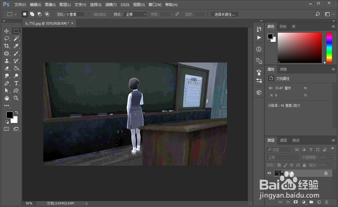The image size is (338, 207).
Task: Choose Intersect with Selection mode
Action: pos(47,14)
